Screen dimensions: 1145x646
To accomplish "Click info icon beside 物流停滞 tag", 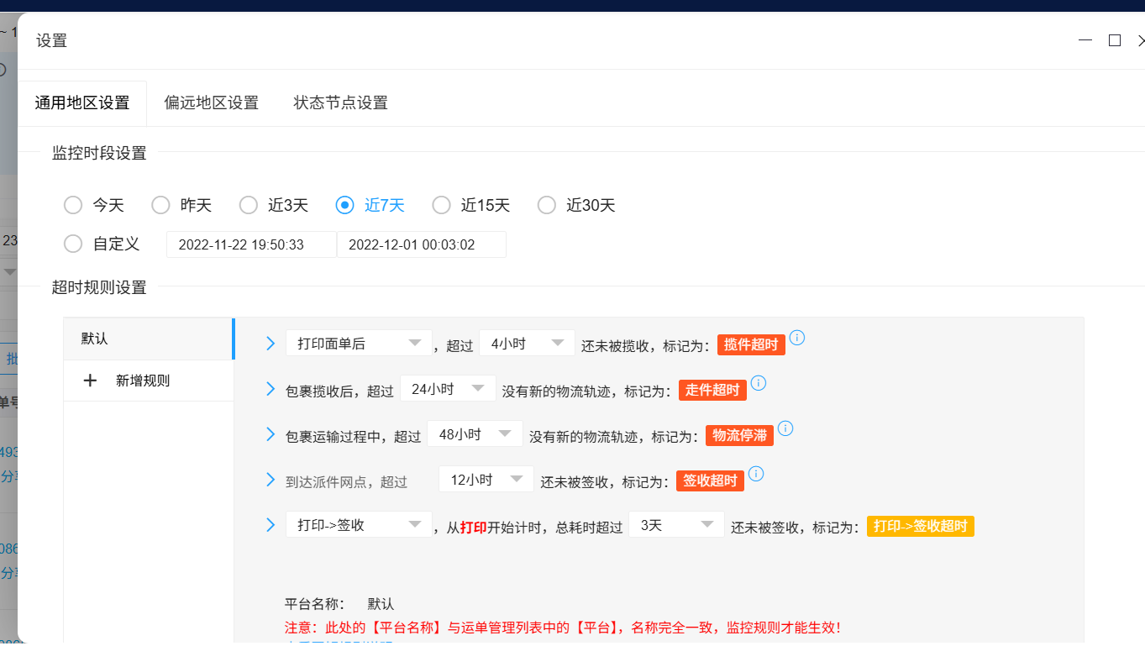I will coord(785,428).
